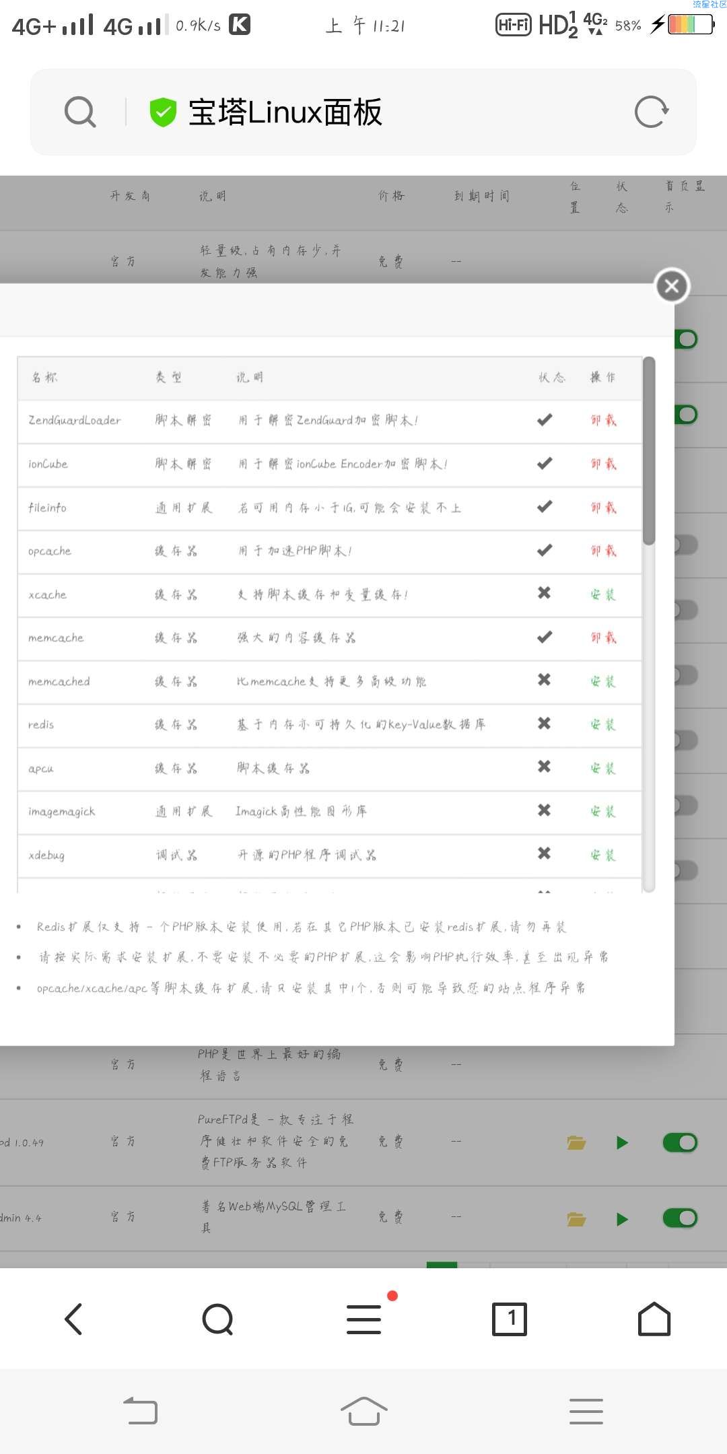727x1454 pixels.
Task: Close the PHP extensions dialog
Action: (x=672, y=286)
